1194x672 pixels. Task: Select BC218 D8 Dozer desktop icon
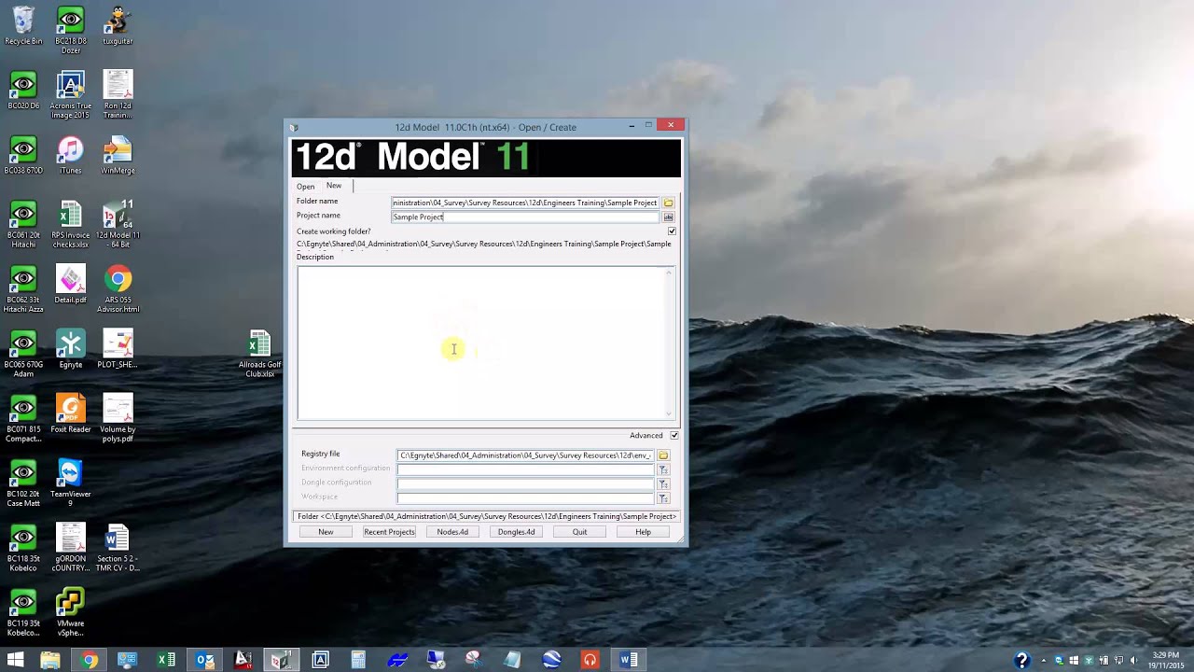[71, 30]
